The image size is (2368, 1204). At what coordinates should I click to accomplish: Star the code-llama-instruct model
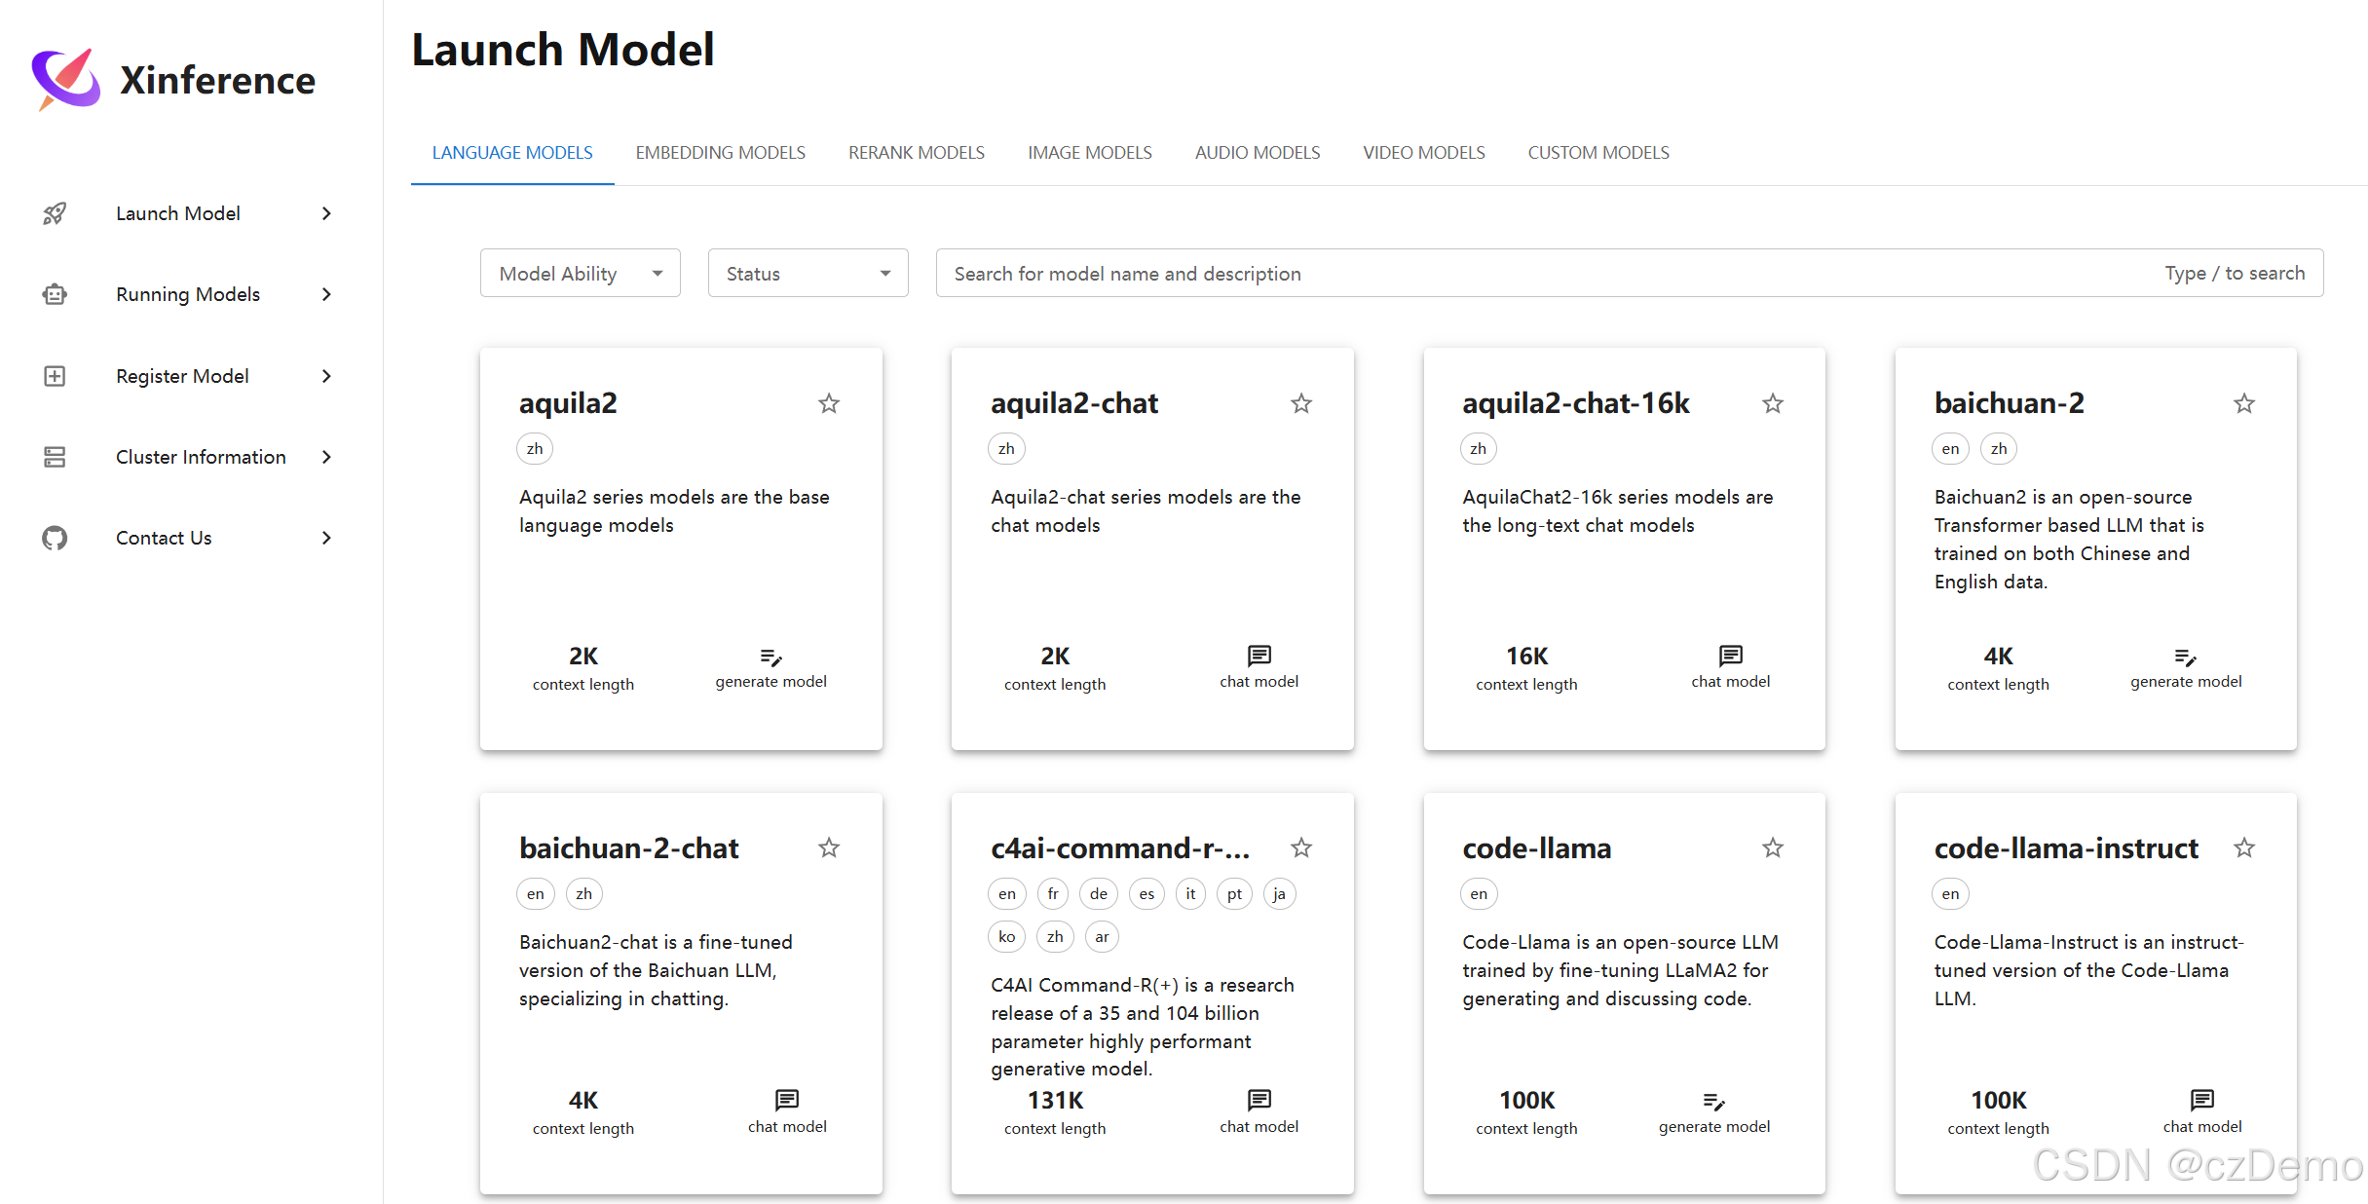(x=2244, y=847)
